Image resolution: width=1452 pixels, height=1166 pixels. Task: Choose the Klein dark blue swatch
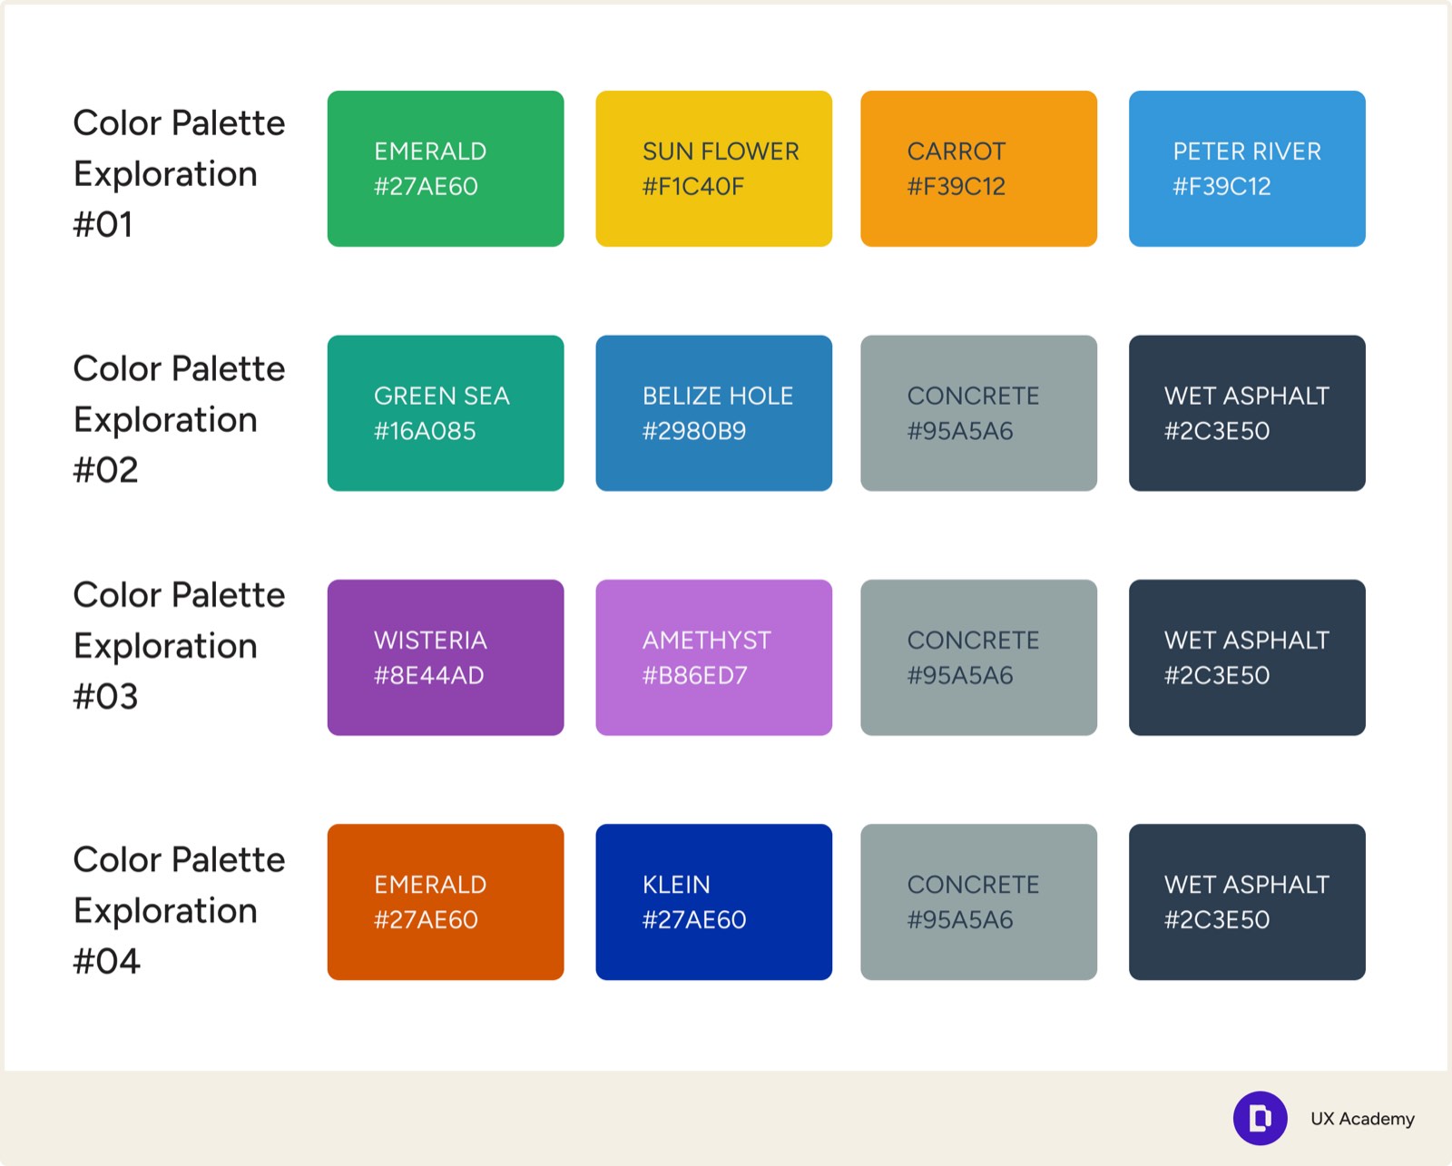[x=714, y=902]
